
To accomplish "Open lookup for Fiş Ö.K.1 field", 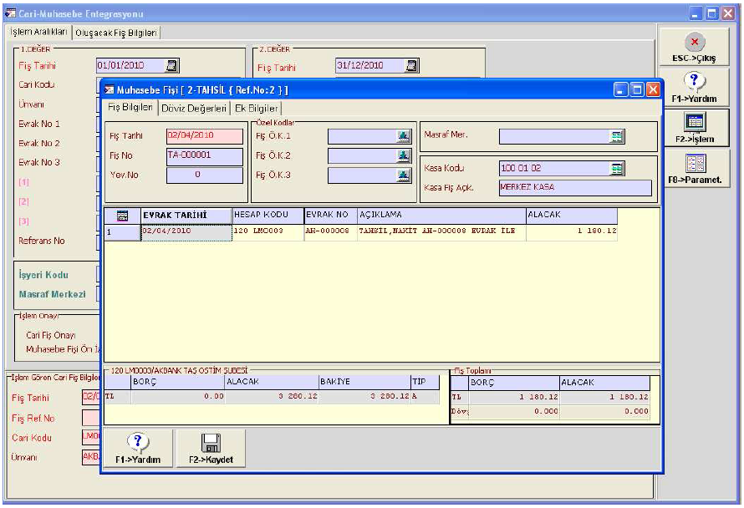I will [x=404, y=135].
